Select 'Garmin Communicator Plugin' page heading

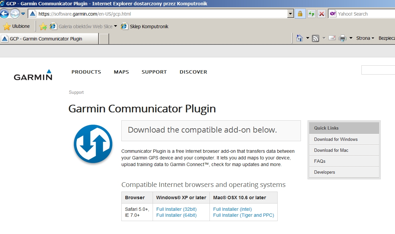point(142,109)
